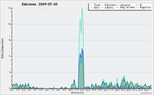The height and width of the screenshot is (95, 154).
Task: Click the 19 h mark on time axis
Action: click(x=122, y=90)
